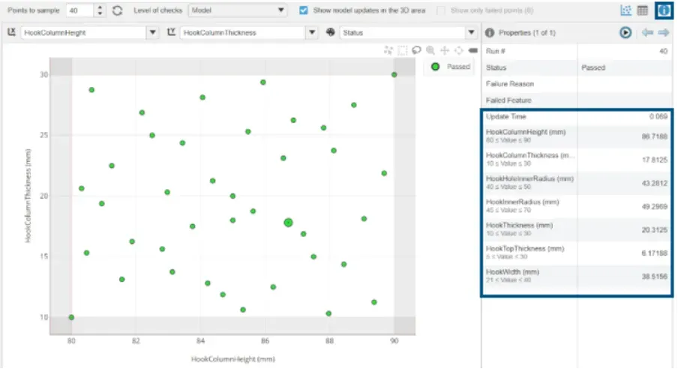Activate the zoom tool on chart
Image resolution: width=678 pixels, height=369 pixels.
click(x=430, y=50)
